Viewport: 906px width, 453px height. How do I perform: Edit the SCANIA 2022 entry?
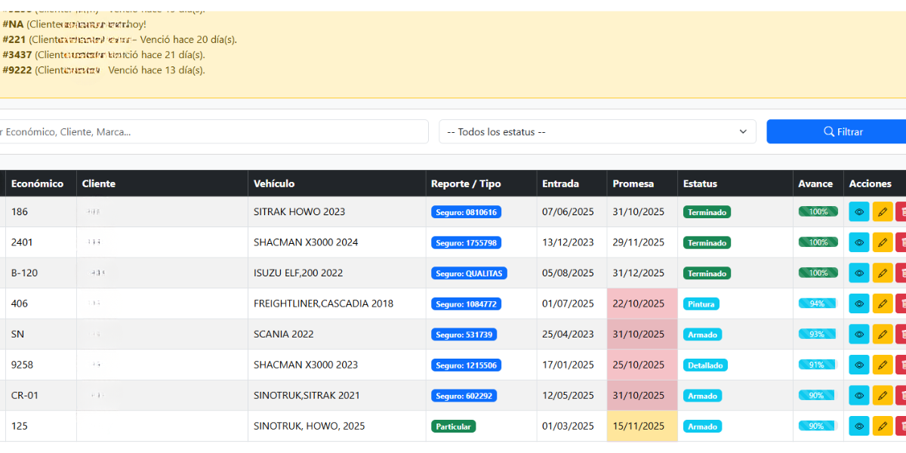(x=883, y=334)
